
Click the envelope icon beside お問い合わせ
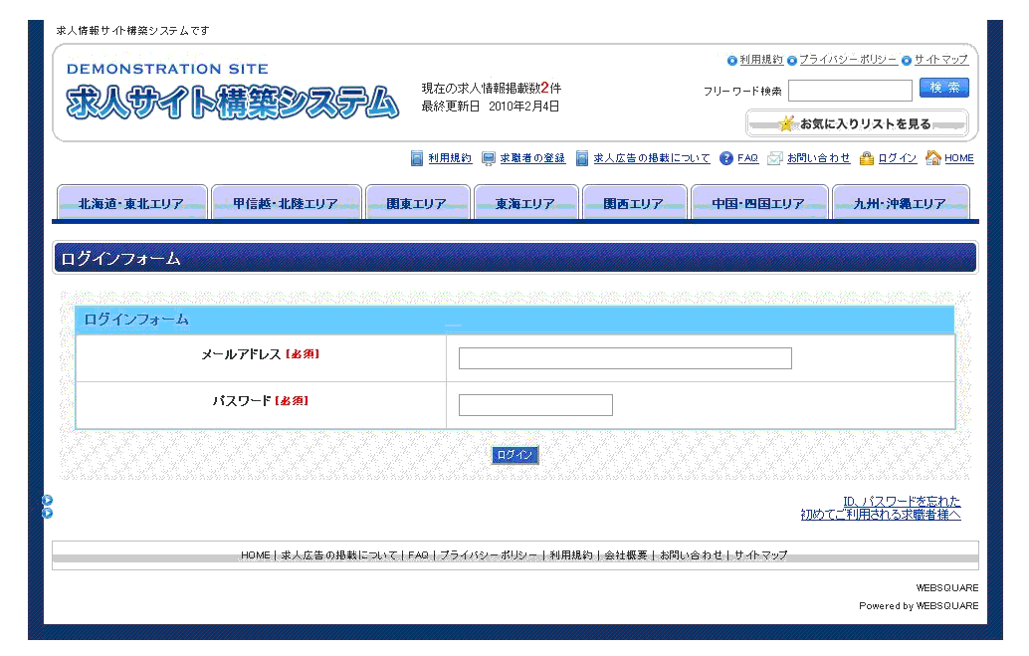(775, 158)
